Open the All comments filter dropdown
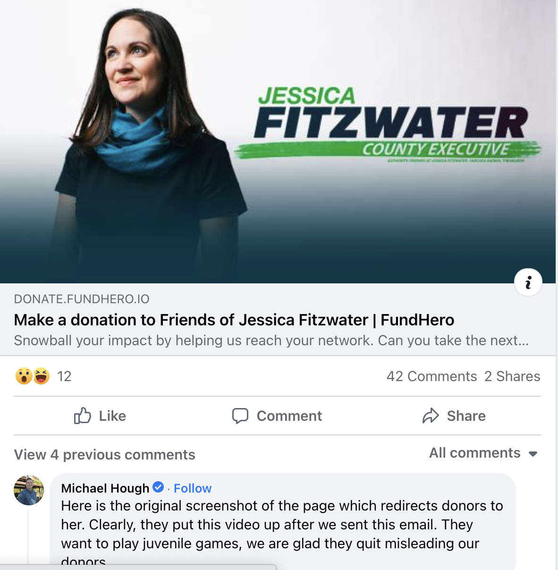This screenshot has height=570, width=558. 483,453
